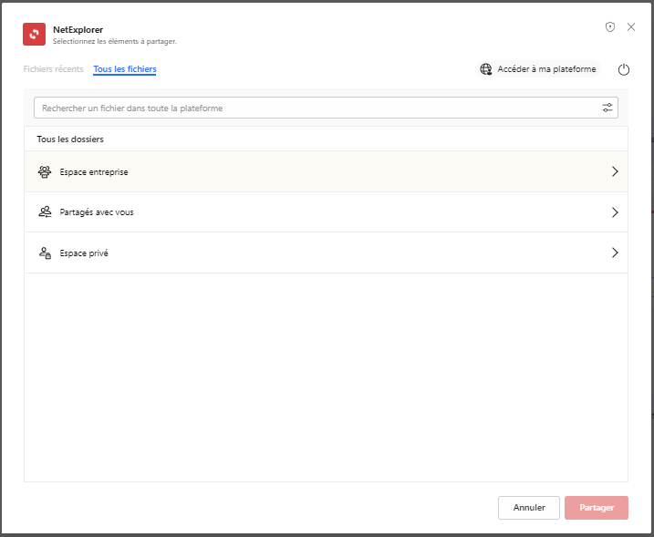Click the Espace privé locked user icon
This screenshot has width=654, height=537.
pos(45,253)
